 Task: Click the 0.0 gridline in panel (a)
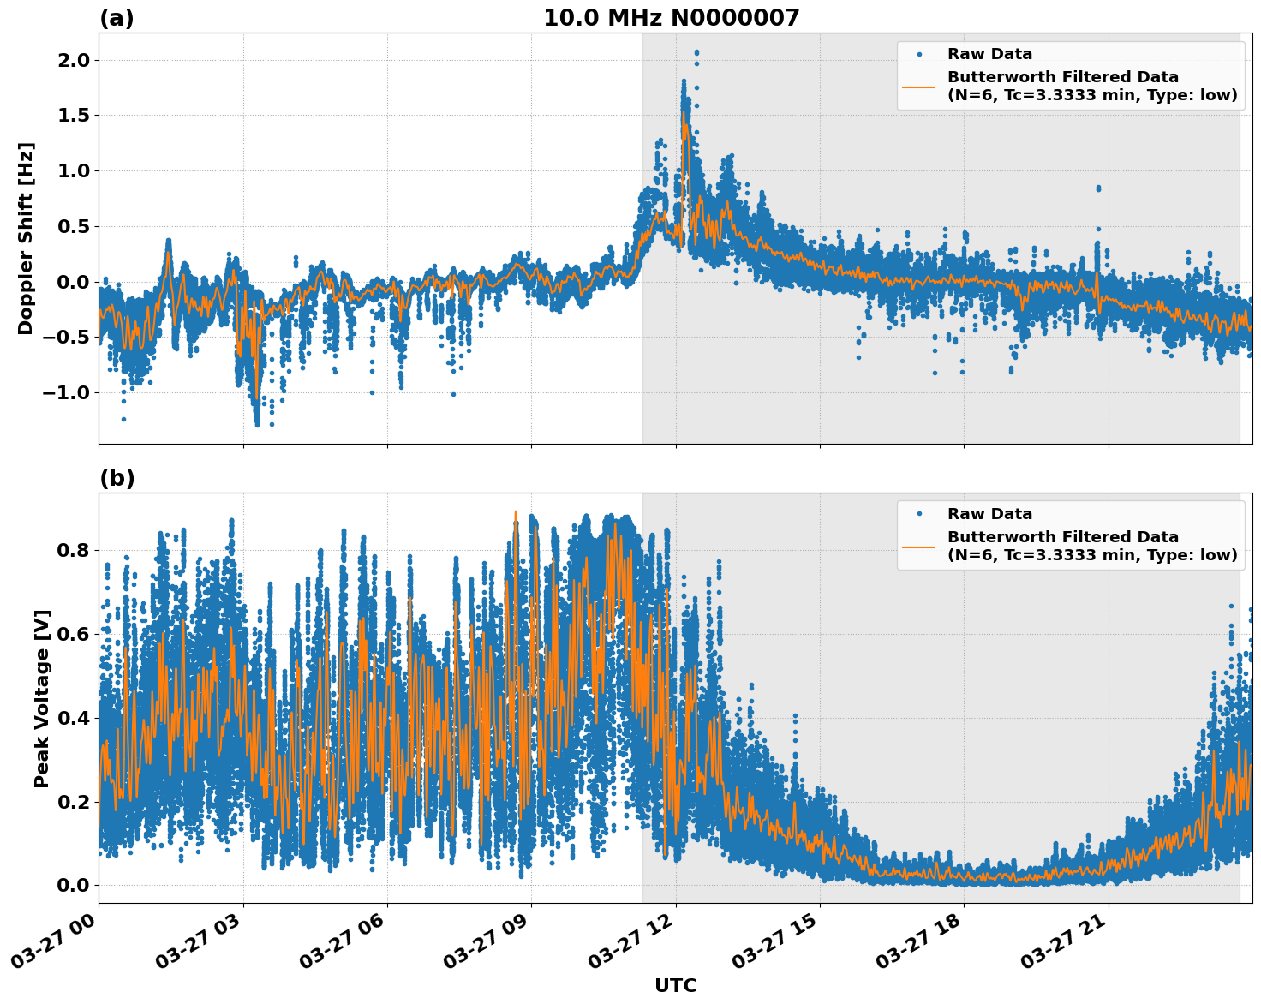pos(514,281)
